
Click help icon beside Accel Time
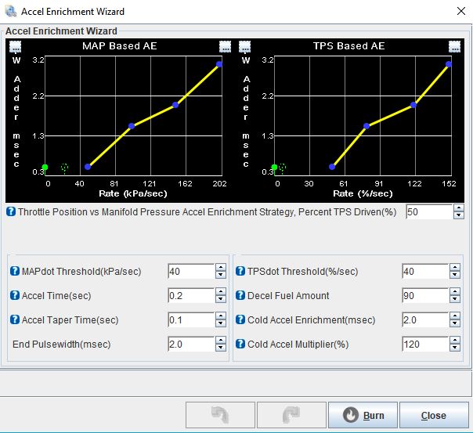15,296
